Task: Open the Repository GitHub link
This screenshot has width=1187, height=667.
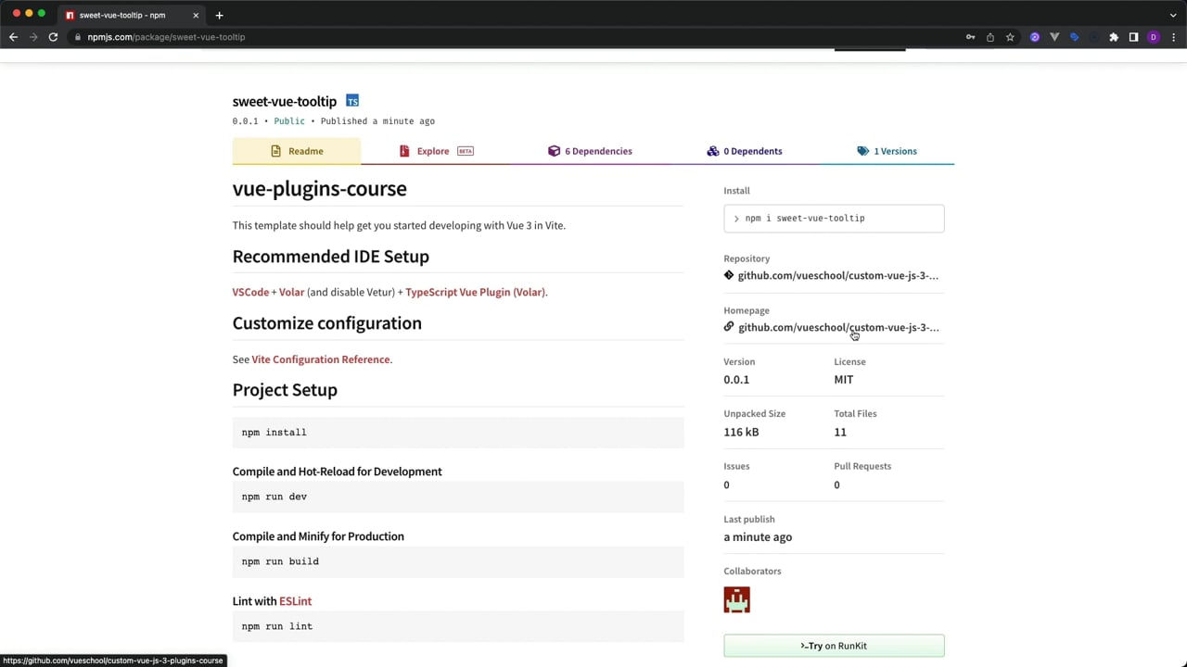Action: (x=838, y=275)
